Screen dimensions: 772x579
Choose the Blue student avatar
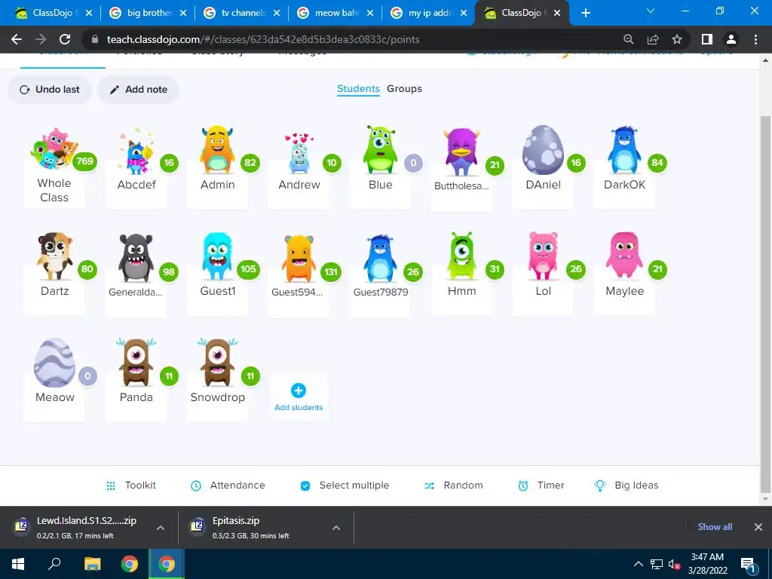point(380,150)
